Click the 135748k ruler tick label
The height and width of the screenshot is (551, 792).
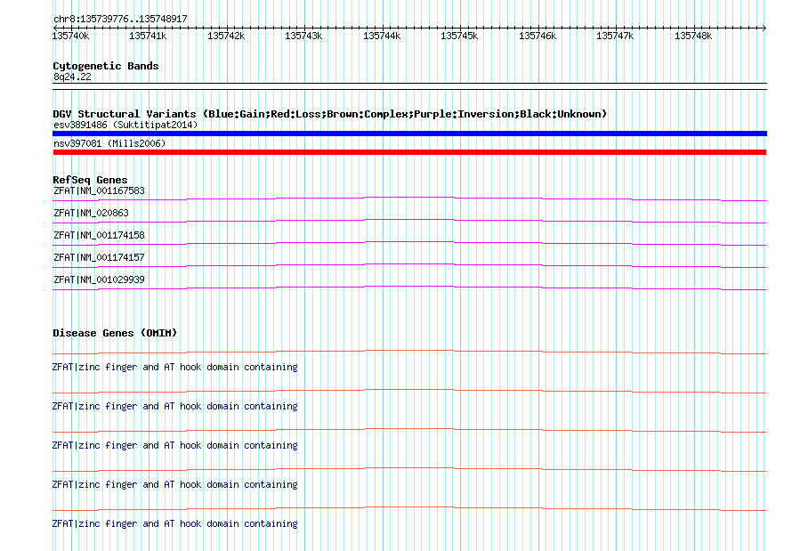[693, 36]
